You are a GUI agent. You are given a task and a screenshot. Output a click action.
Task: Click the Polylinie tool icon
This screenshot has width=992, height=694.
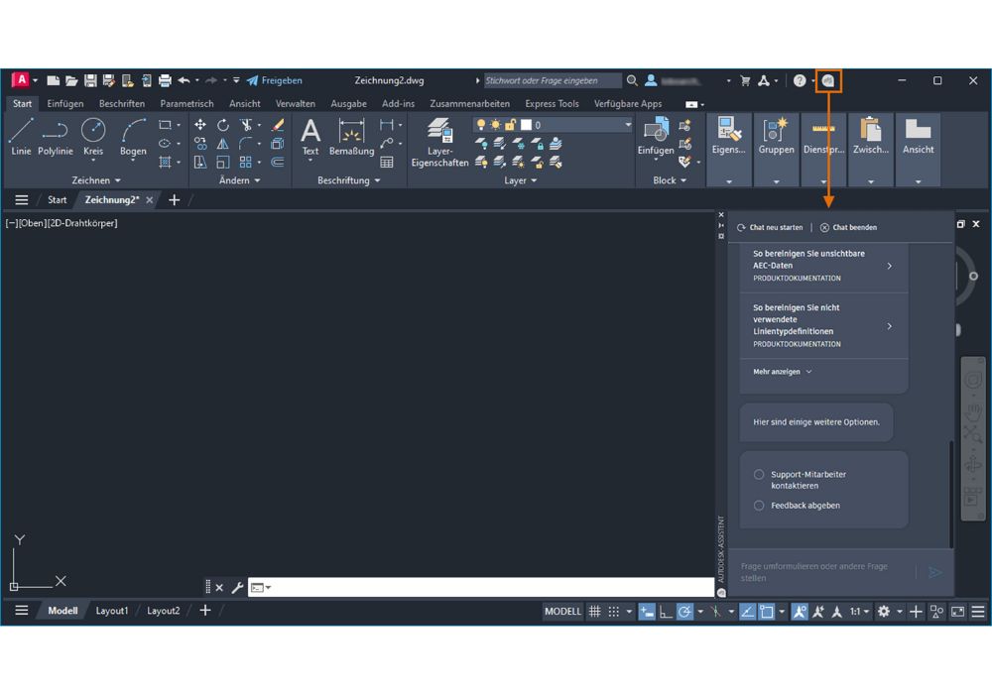[56, 135]
